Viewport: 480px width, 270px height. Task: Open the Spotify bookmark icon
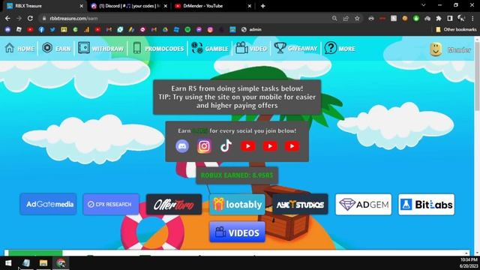(187, 29)
